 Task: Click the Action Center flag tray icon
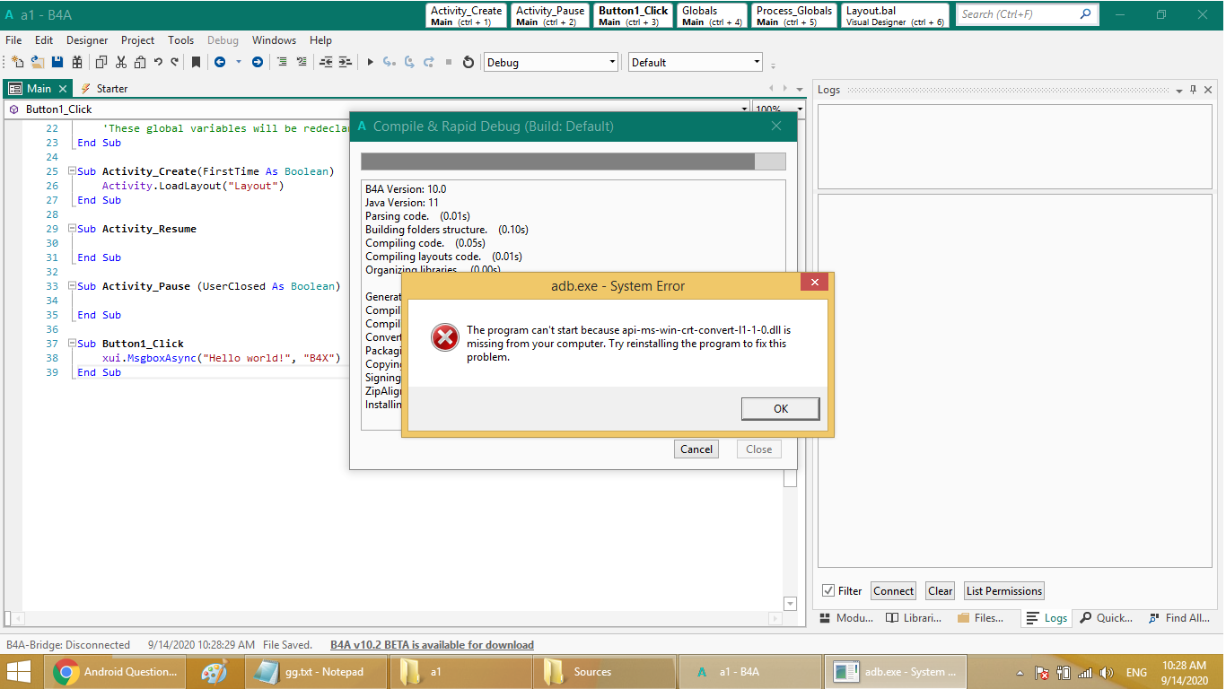tap(1043, 673)
